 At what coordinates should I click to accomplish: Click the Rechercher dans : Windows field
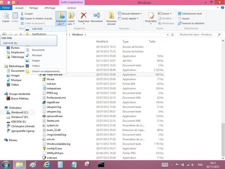pos(200,35)
